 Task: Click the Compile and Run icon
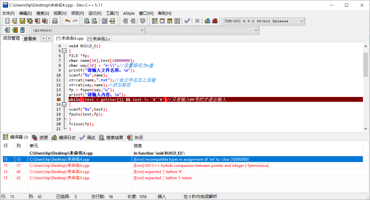pyautogui.click(x=170, y=21)
